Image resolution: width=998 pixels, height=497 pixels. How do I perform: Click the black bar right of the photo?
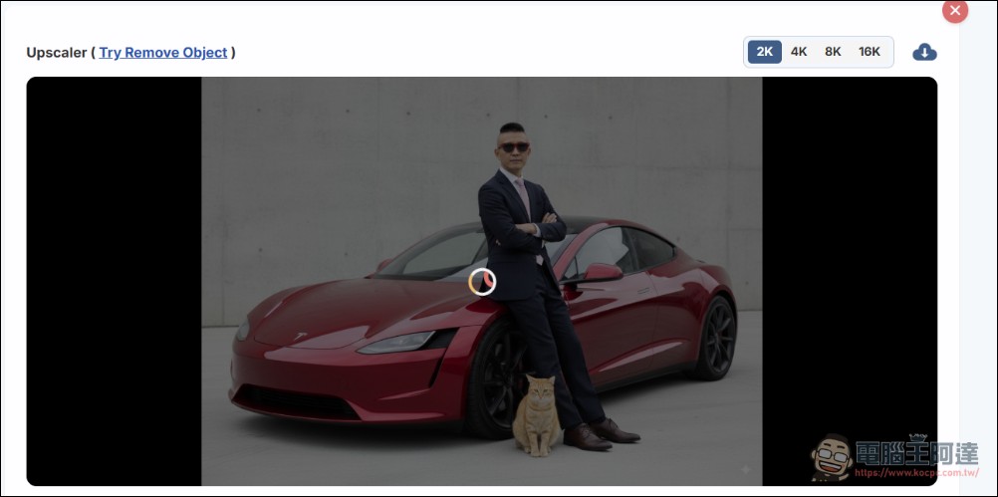coord(850,255)
